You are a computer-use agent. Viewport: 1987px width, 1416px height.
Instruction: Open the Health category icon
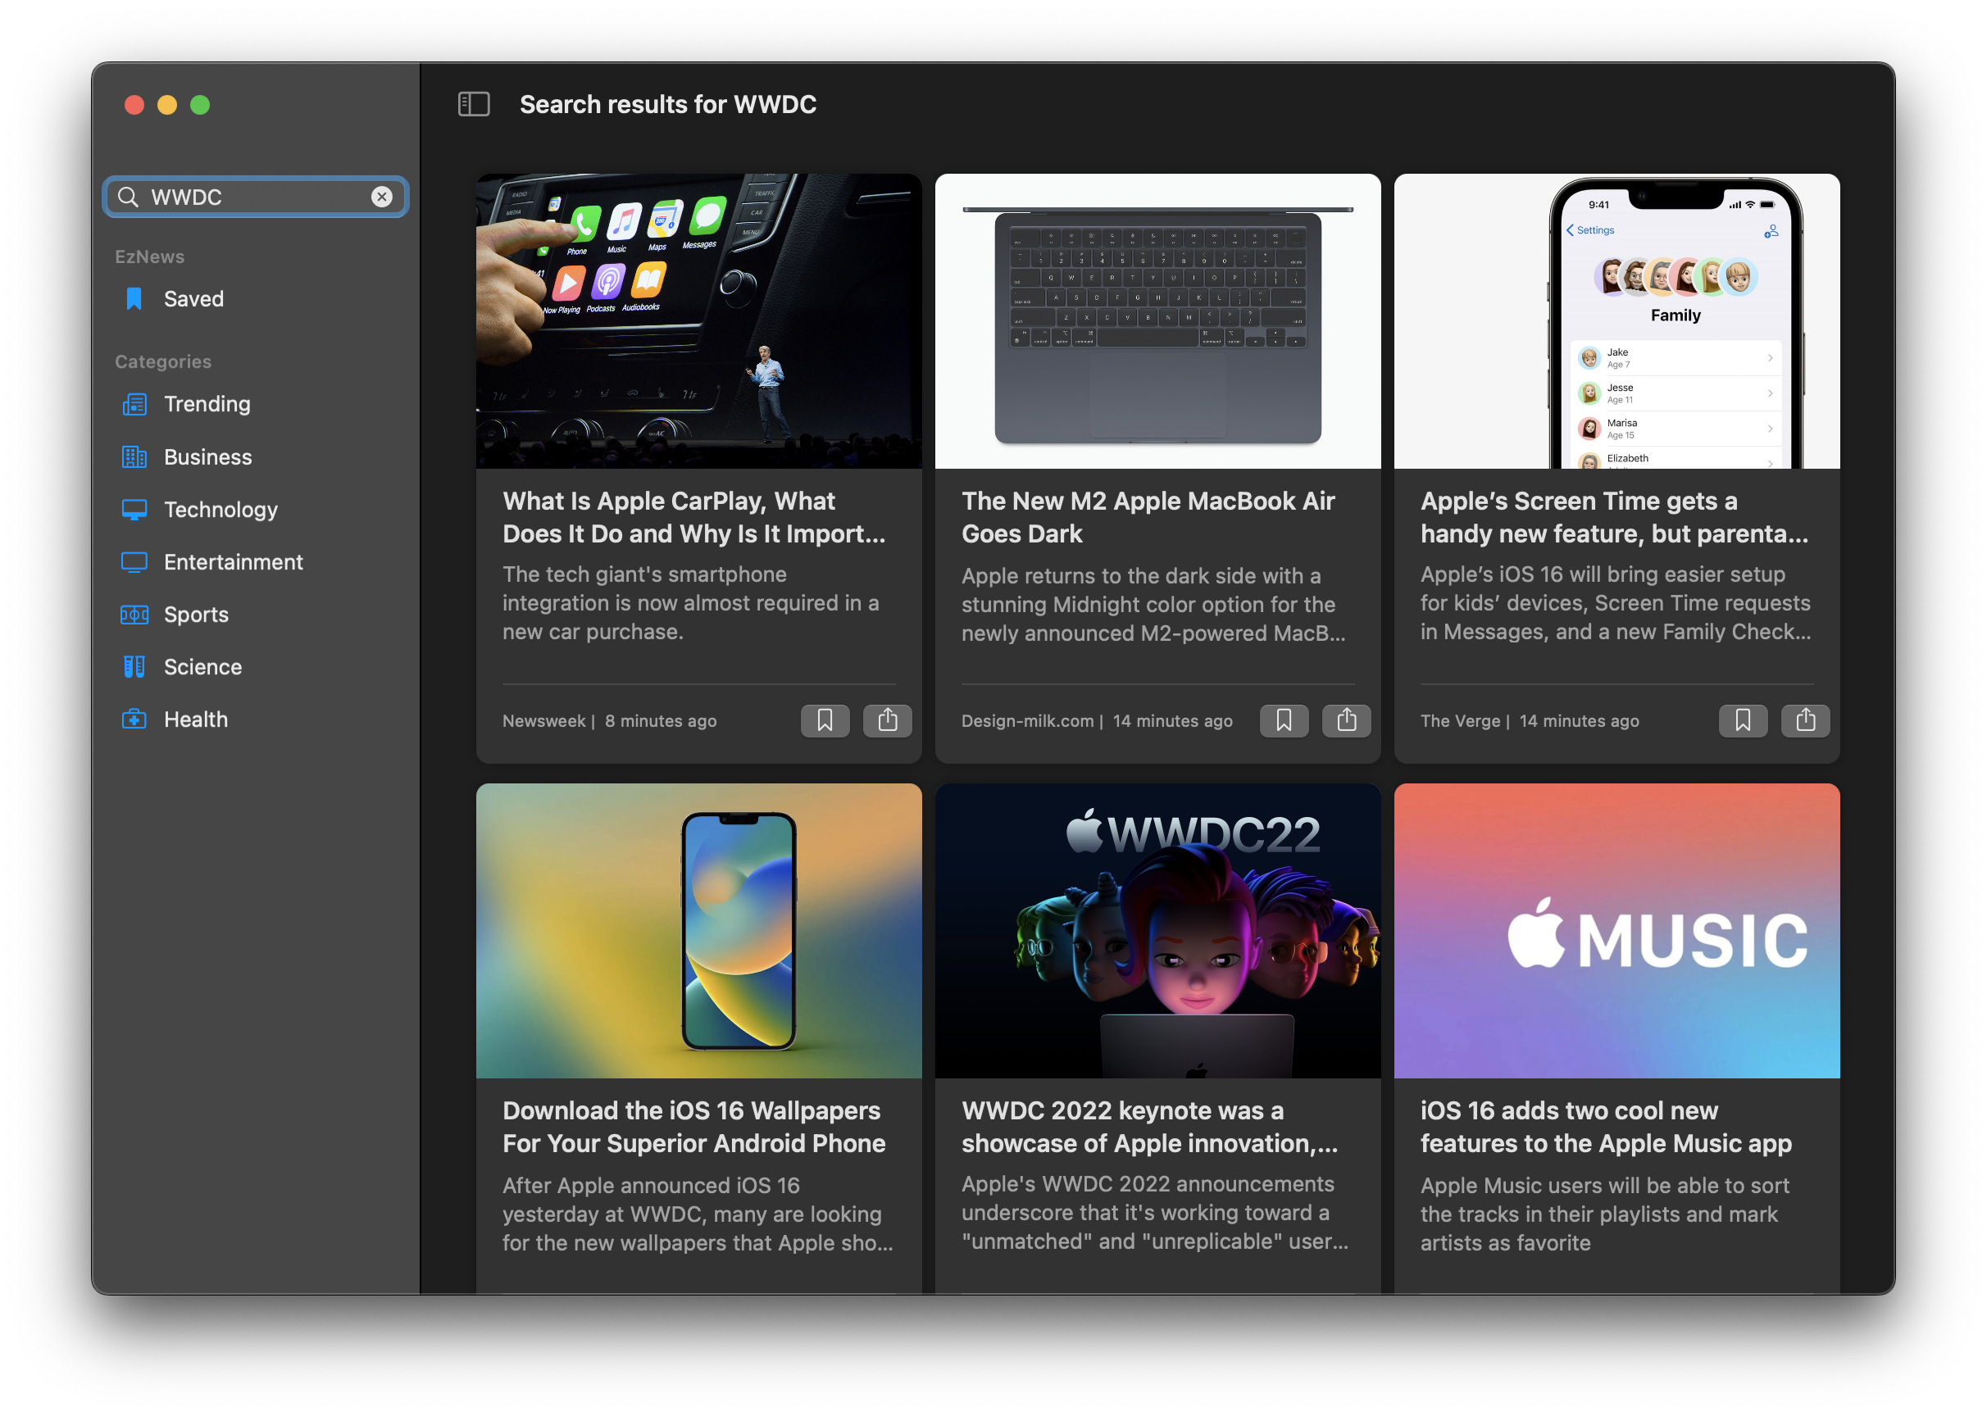[x=134, y=719]
